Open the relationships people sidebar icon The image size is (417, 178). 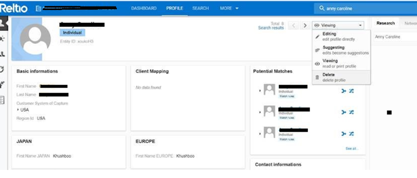point(2,54)
